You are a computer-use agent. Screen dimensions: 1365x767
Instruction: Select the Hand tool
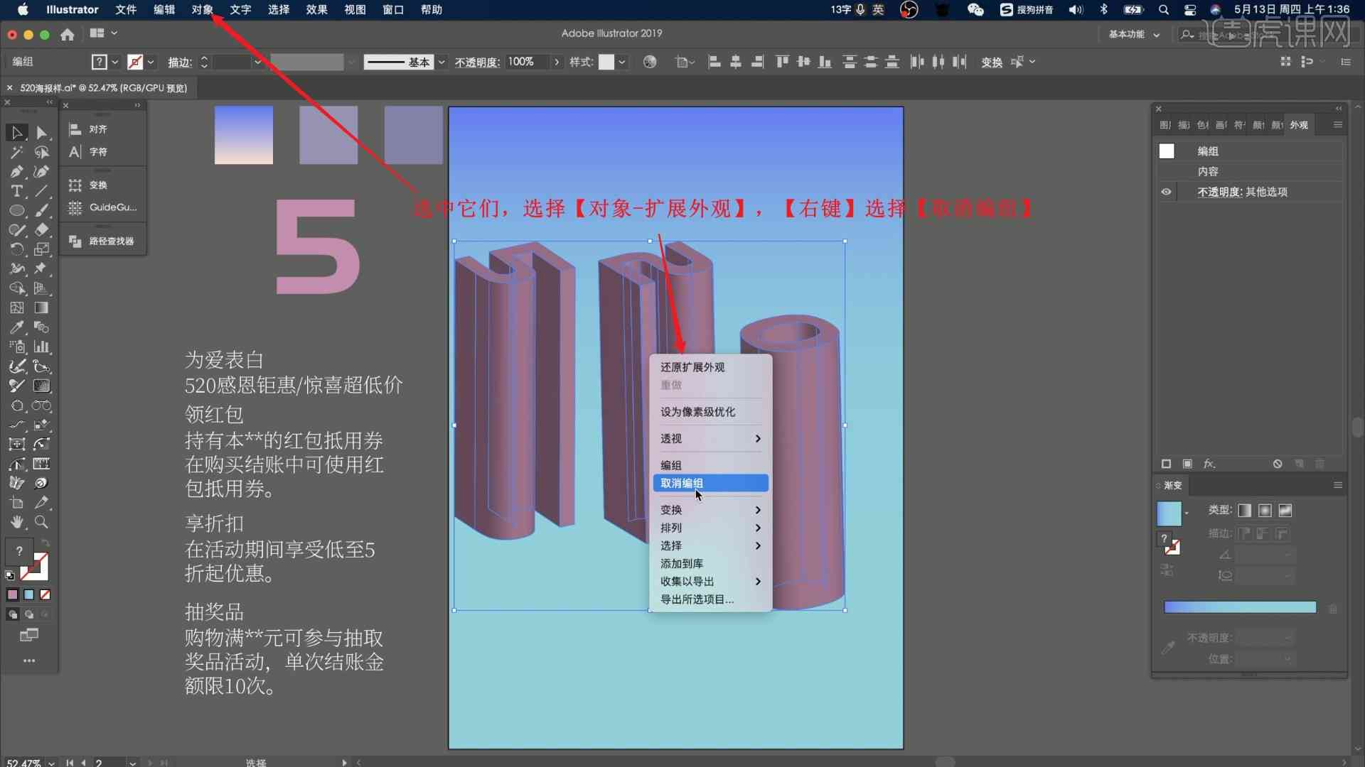[x=17, y=522]
